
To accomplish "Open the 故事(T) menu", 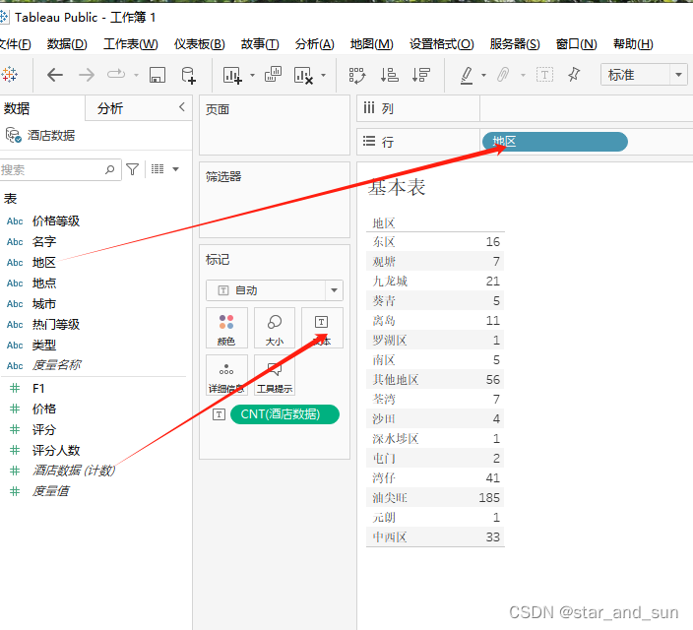I will [x=260, y=44].
